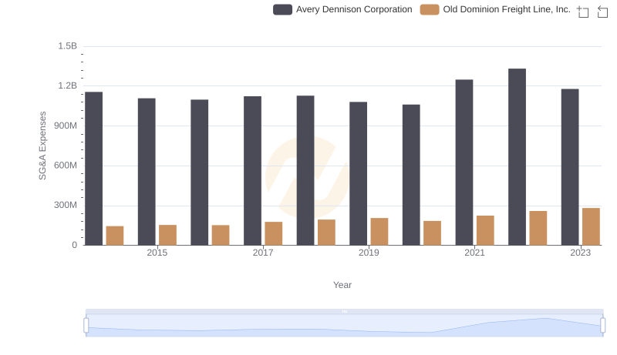Click the Avery Dennison dark legend swatch
617x355 pixels.
[282, 9]
